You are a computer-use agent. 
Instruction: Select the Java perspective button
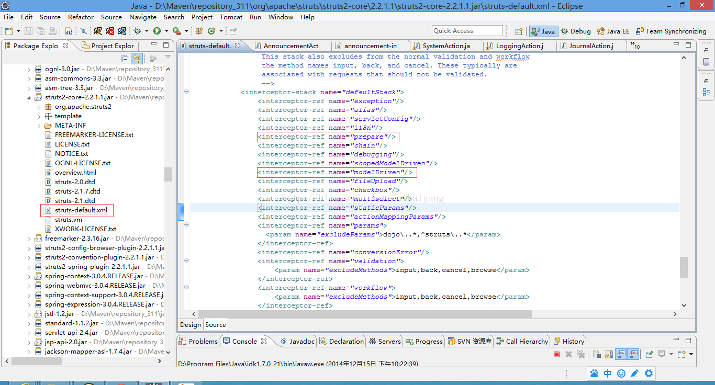(543, 31)
